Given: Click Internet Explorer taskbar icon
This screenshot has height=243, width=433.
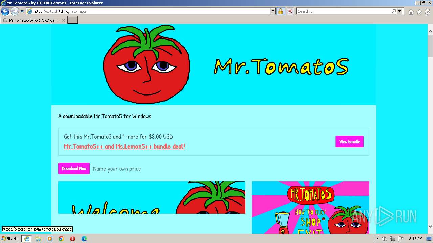Looking at the screenshot, I should click(x=26, y=239).
